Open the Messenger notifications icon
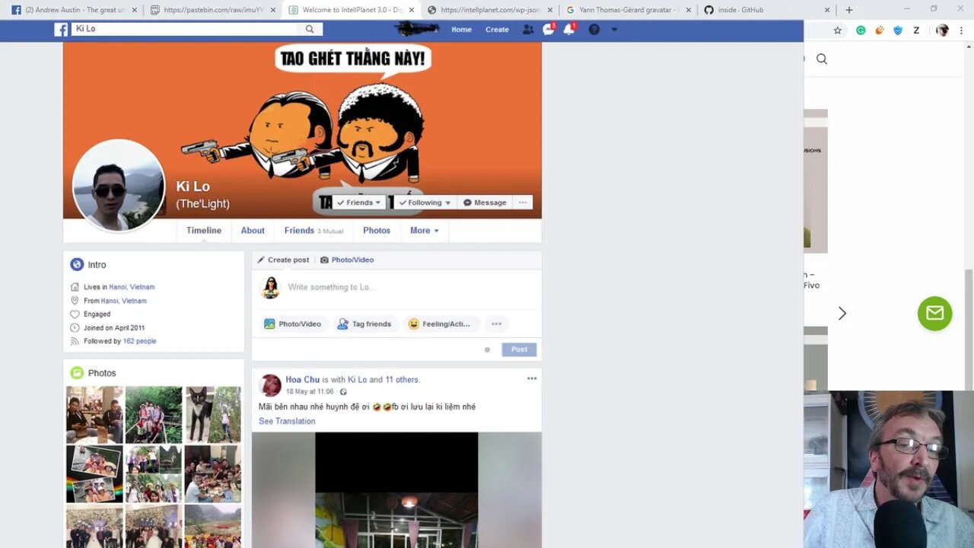The height and width of the screenshot is (548, 974). 549,30
